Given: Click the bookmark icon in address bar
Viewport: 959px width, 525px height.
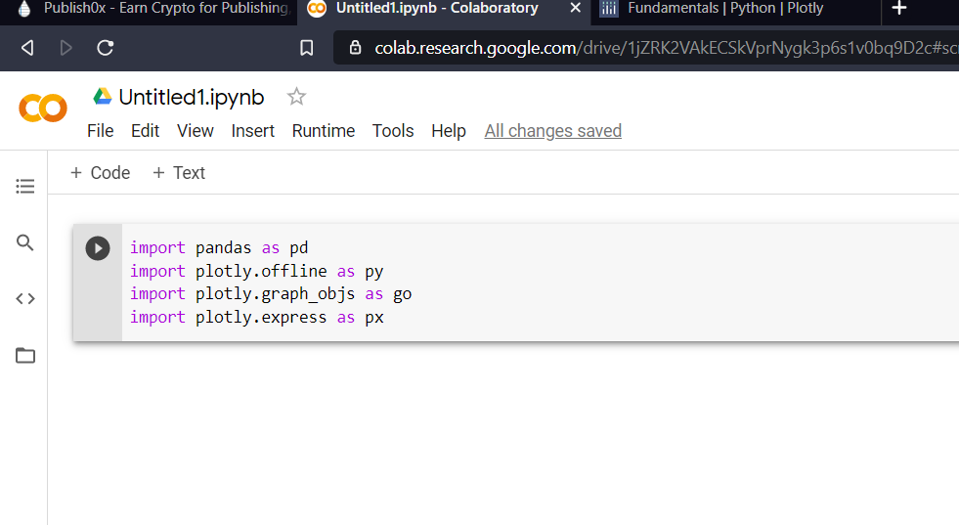Looking at the screenshot, I should coord(307,48).
